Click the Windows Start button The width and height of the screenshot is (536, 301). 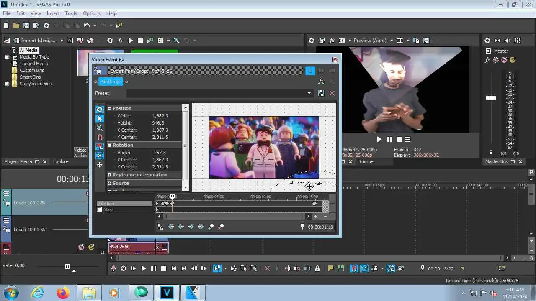(10, 292)
